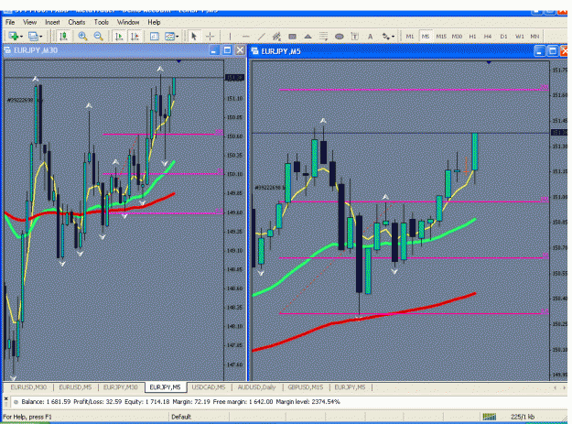Click left chart-tabs scroll arrow
Screen dimensions: 572x424
[556, 387]
